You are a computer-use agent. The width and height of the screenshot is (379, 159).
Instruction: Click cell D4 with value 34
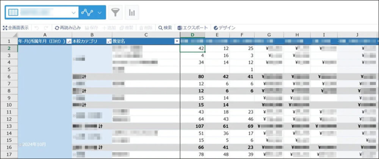pyautogui.click(x=193, y=63)
